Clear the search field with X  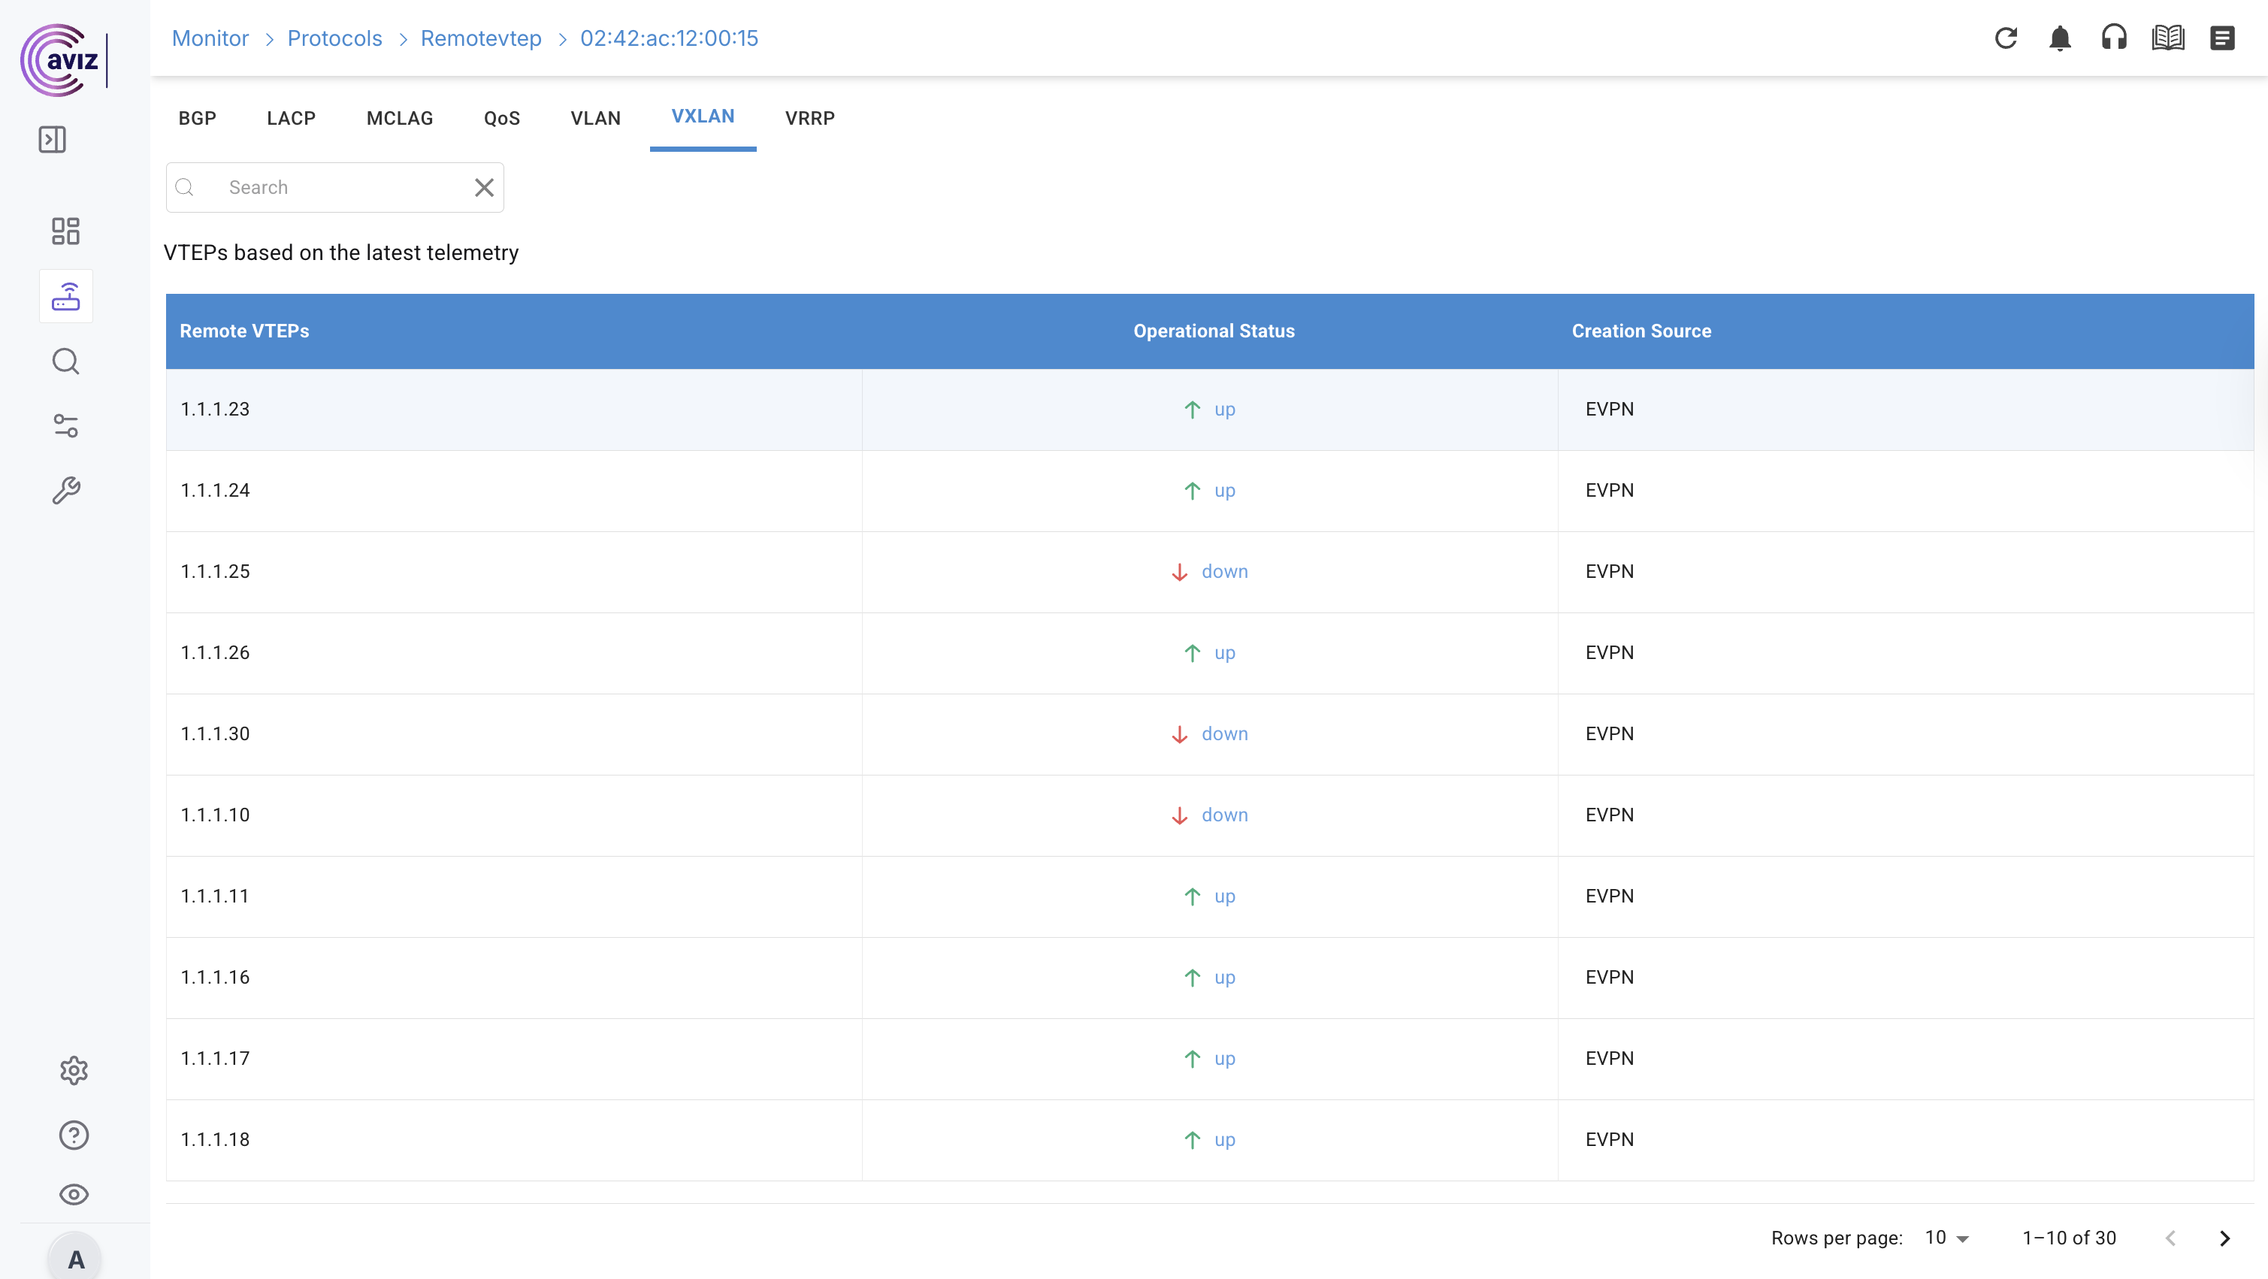pos(483,188)
